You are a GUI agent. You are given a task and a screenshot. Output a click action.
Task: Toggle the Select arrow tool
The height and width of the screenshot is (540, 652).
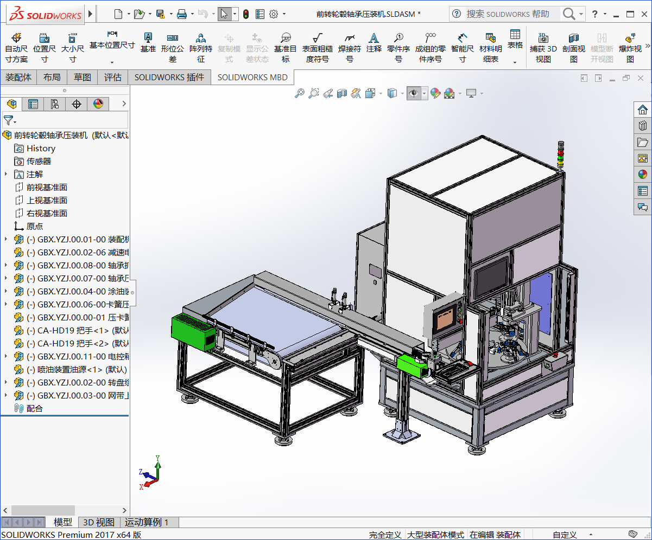[x=224, y=14]
